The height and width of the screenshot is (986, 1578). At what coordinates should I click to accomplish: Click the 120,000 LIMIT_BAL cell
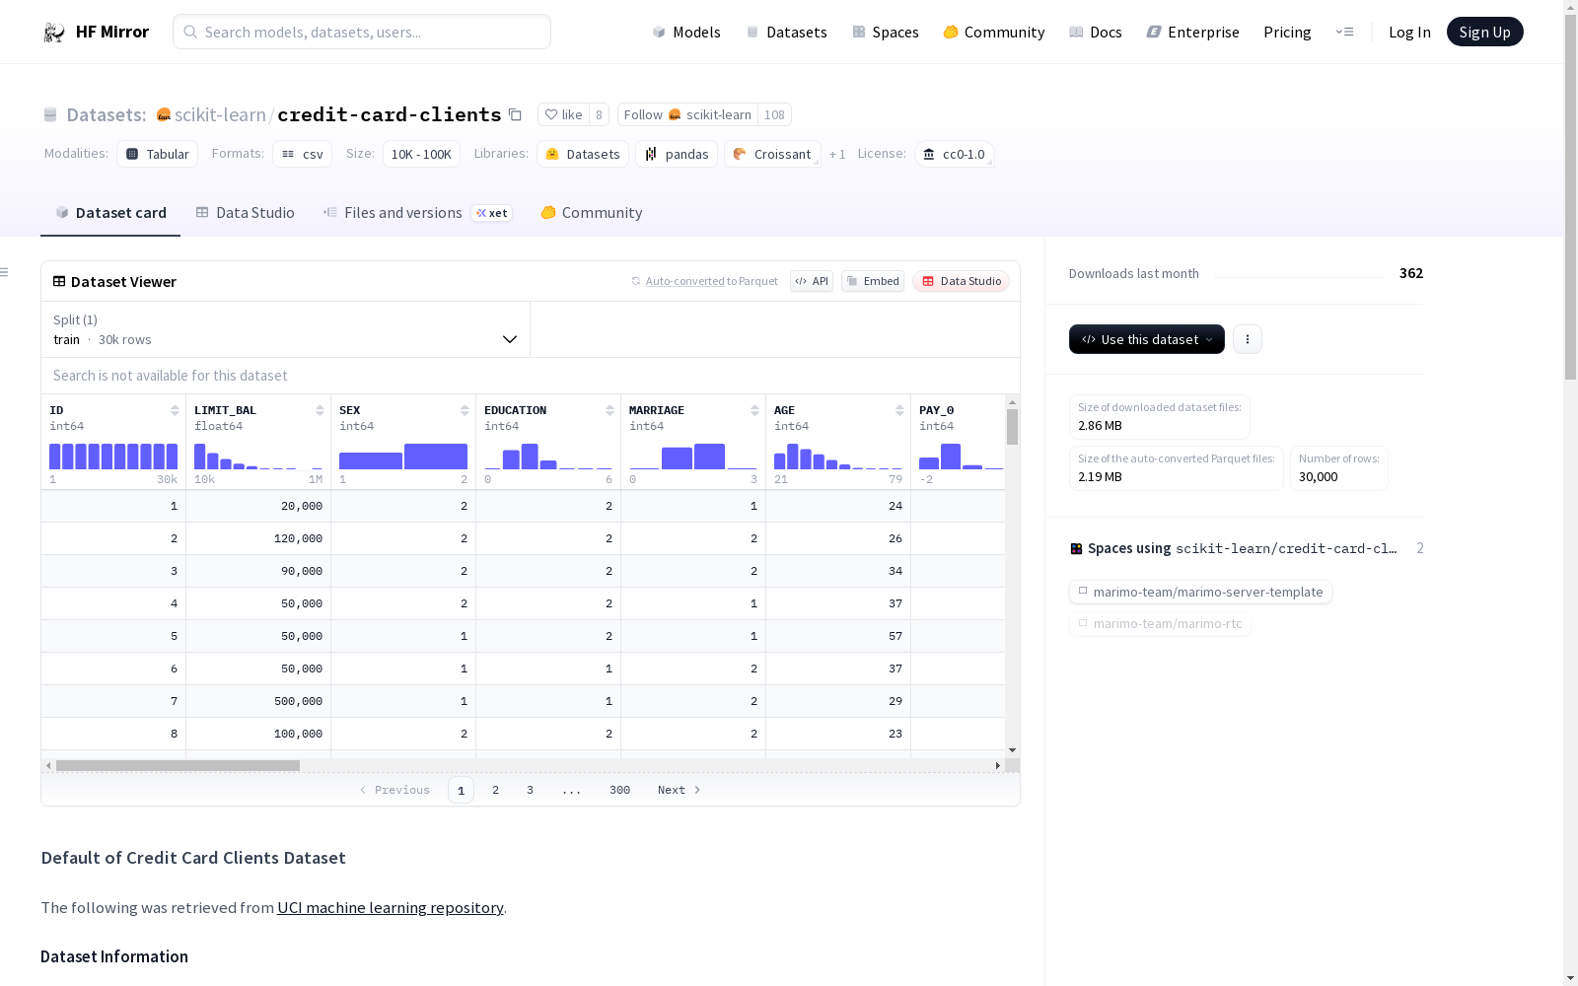tap(258, 538)
